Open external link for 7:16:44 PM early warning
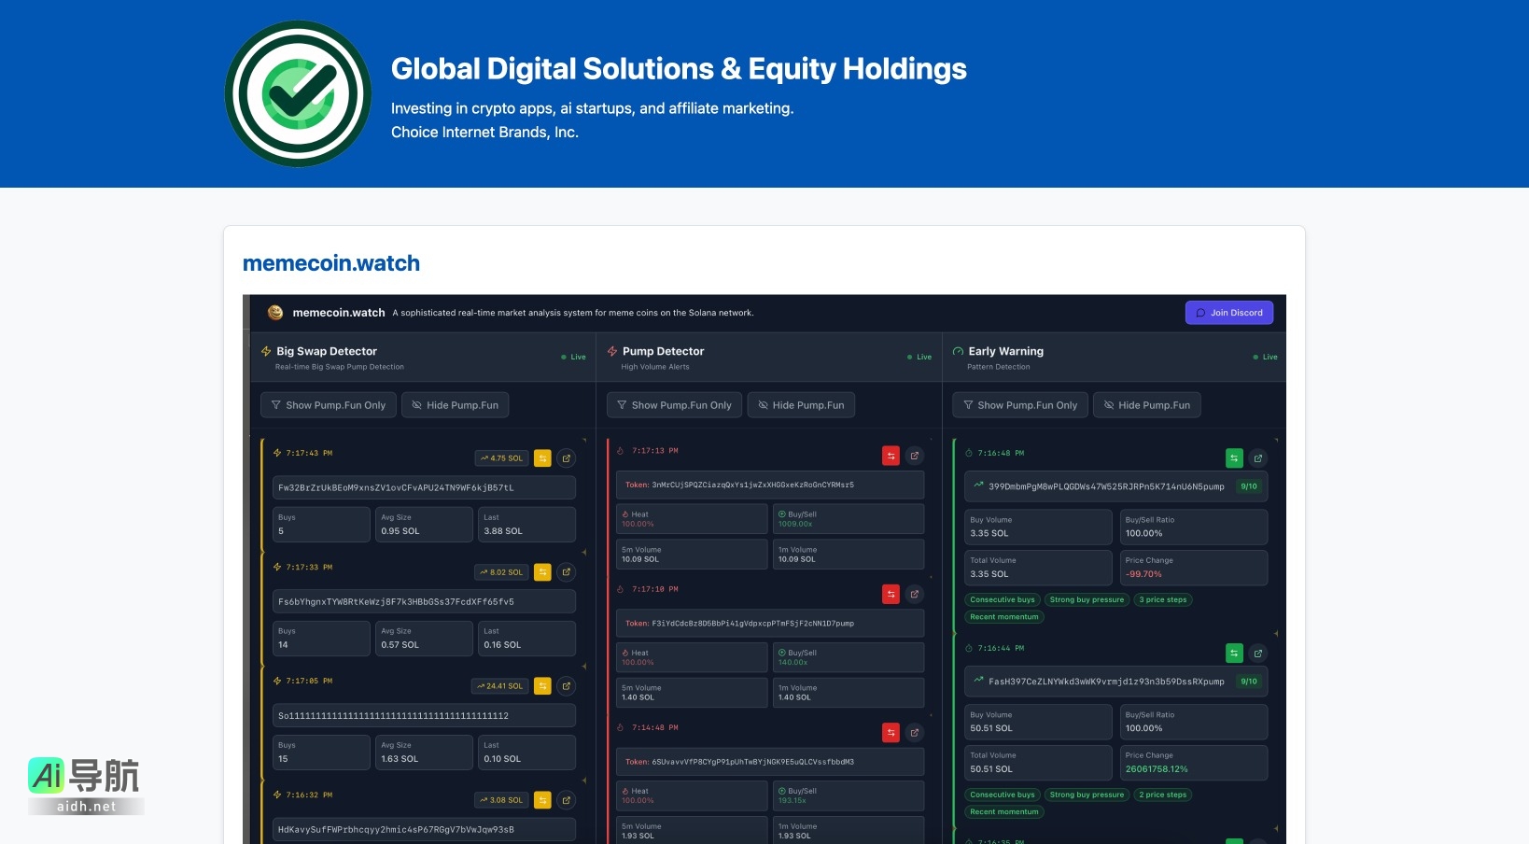This screenshot has width=1529, height=844. (1257, 654)
